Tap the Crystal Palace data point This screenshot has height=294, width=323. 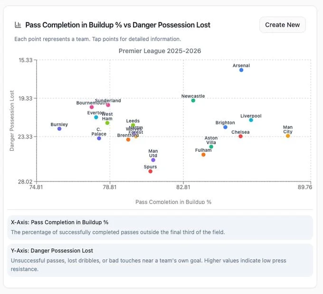(x=99, y=138)
